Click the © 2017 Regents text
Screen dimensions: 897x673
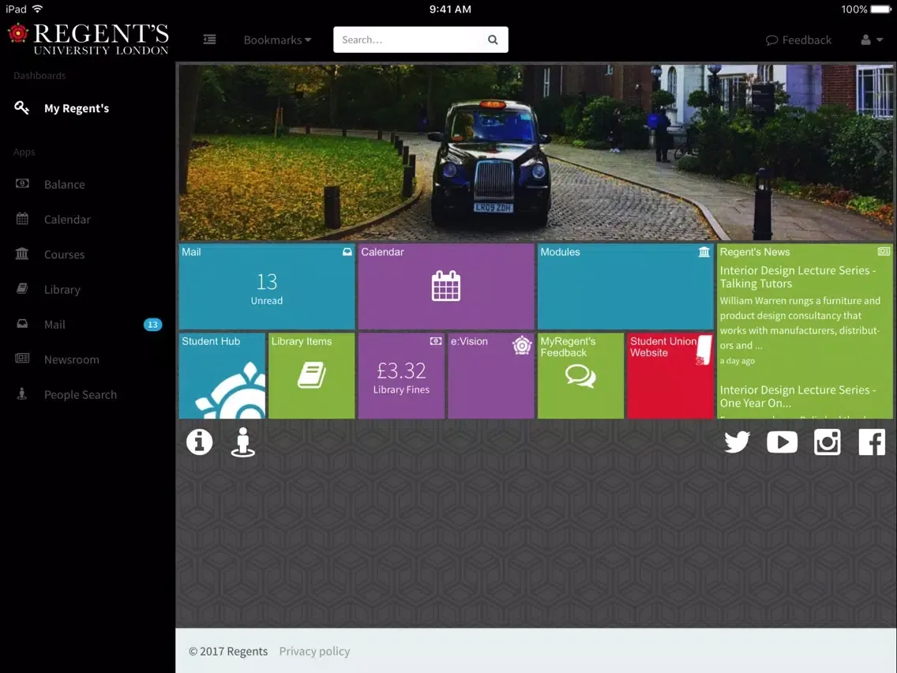tap(228, 651)
